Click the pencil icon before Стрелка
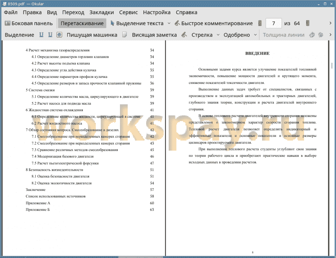Image resolution: width=336 pixels, height=258 pixels. (x=184, y=35)
